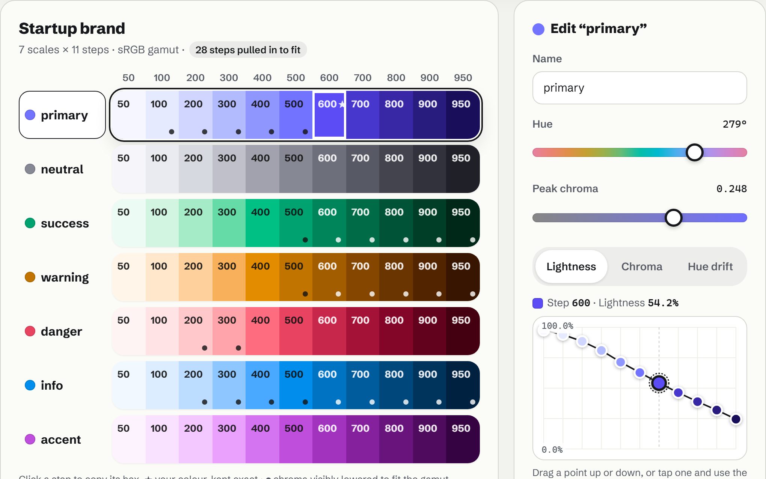
Task: Click the danger row red dot icon
Action: point(30,331)
